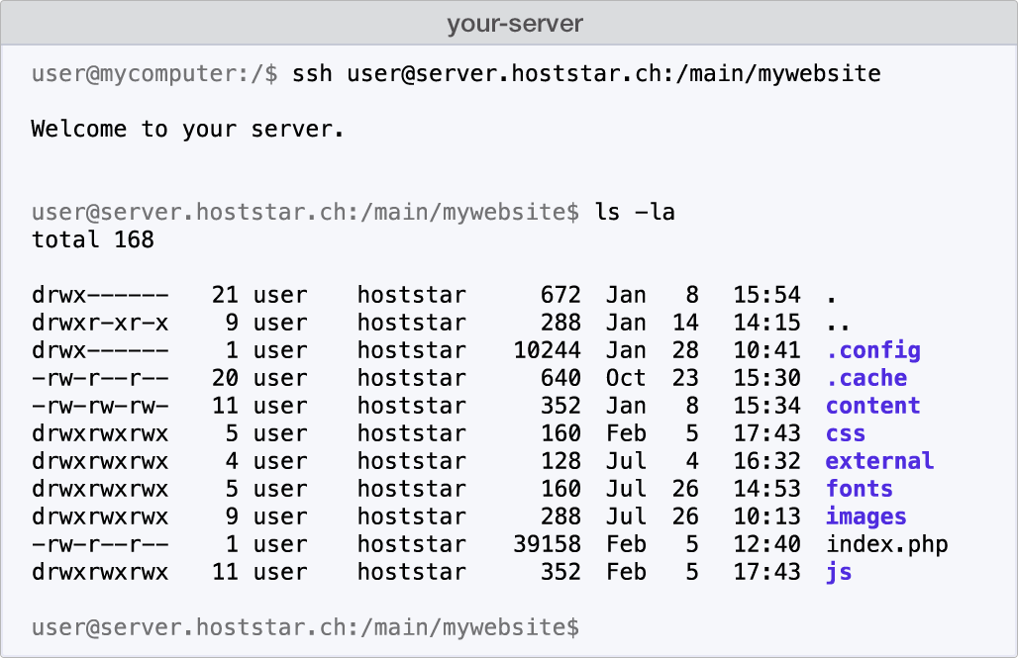Click the 'total 168' output line
1018x658 pixels.
[x=93, y=240]
